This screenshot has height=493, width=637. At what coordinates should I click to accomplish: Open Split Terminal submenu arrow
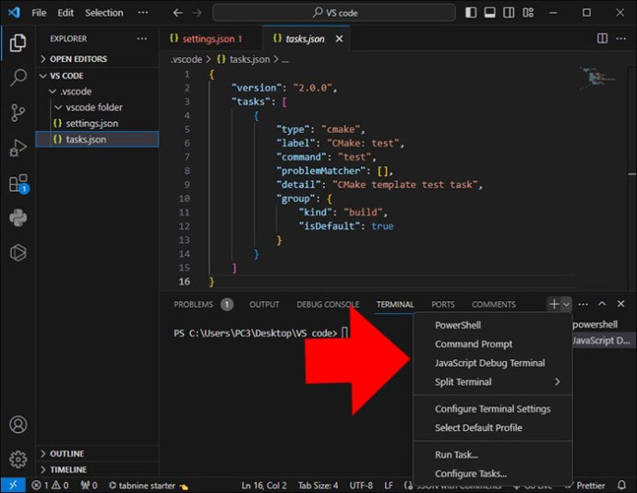[x=558, y=381]
